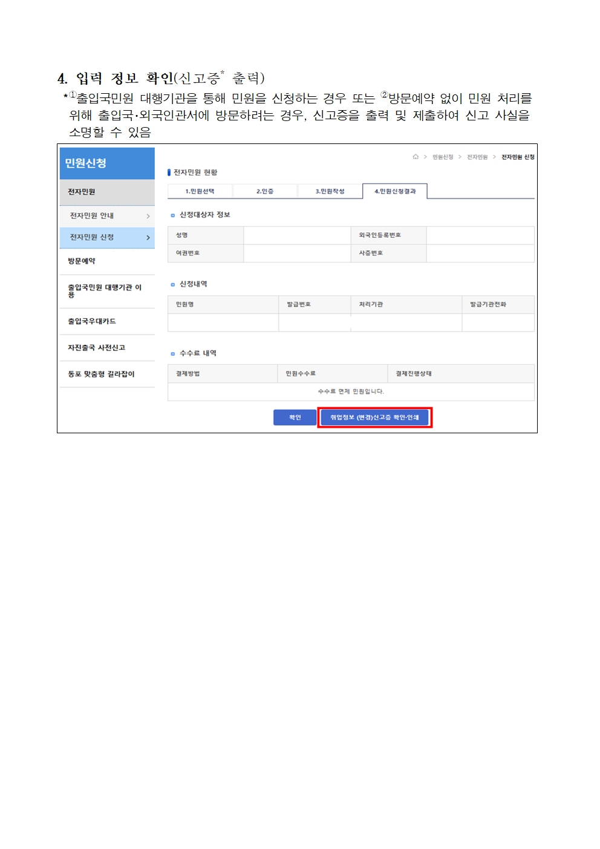600x849 pixels.
Task: Click the home icon in the breadcrumb
Action: [x=416, y=157]
